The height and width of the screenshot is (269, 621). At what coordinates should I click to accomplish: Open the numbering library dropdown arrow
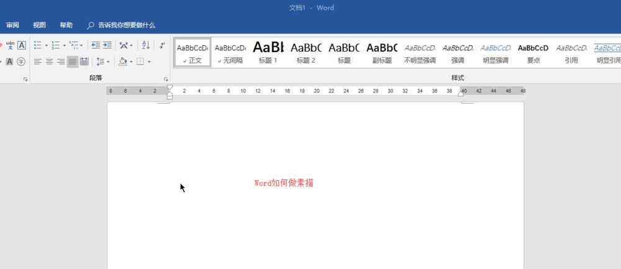pyautogui.click(x=64, y=45)
